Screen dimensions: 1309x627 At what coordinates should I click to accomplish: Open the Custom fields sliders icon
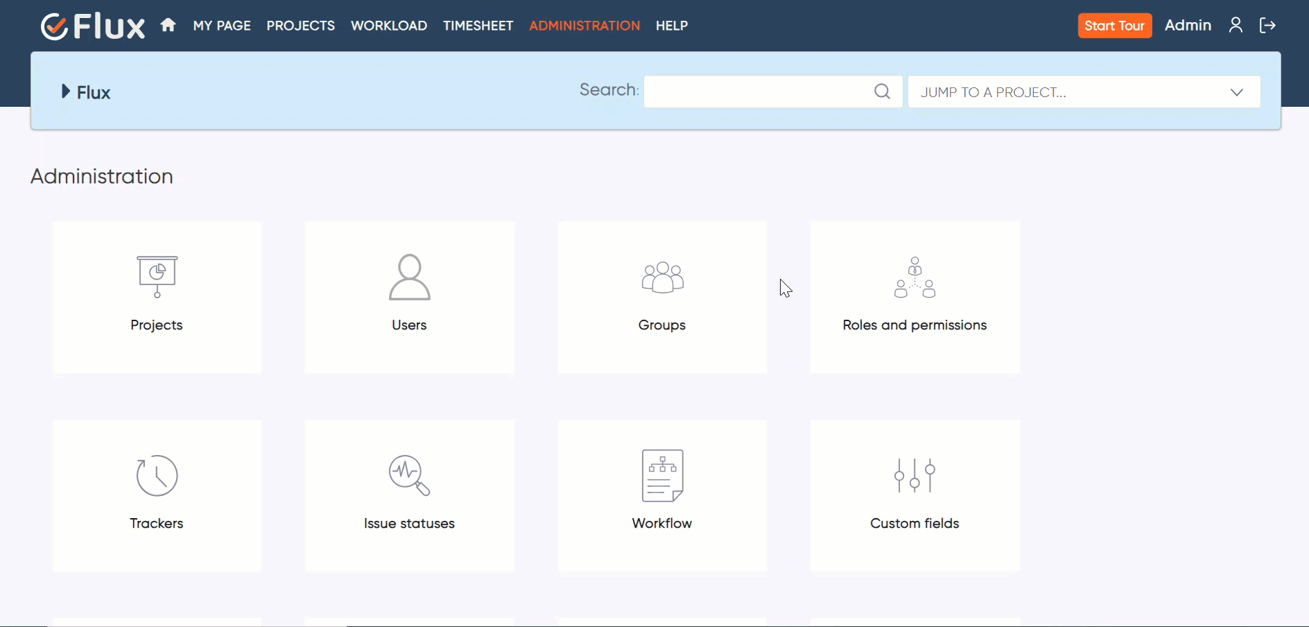pyautogui.click(x=914, y=475)
